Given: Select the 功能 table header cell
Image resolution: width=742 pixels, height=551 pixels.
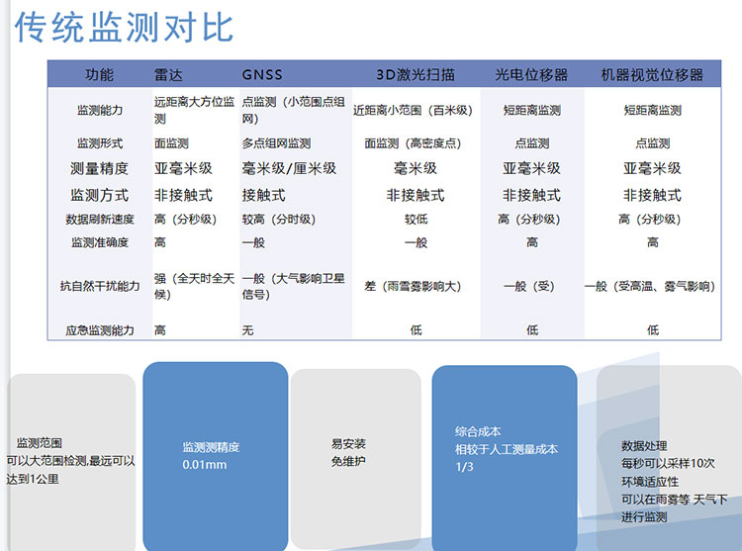Looking at the screenshot, I should click(99, 75).
